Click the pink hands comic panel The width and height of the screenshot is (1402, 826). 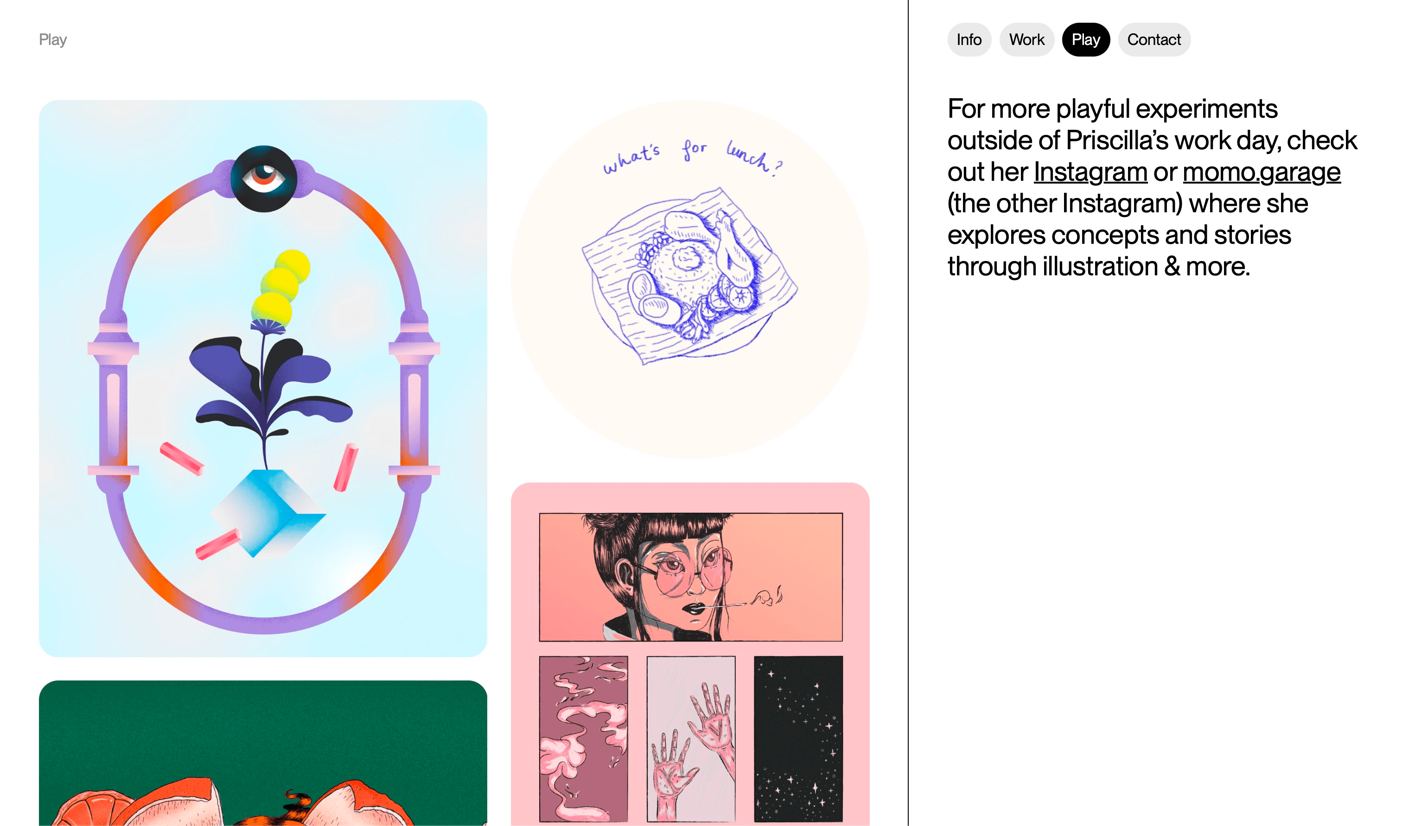point(691,738)
